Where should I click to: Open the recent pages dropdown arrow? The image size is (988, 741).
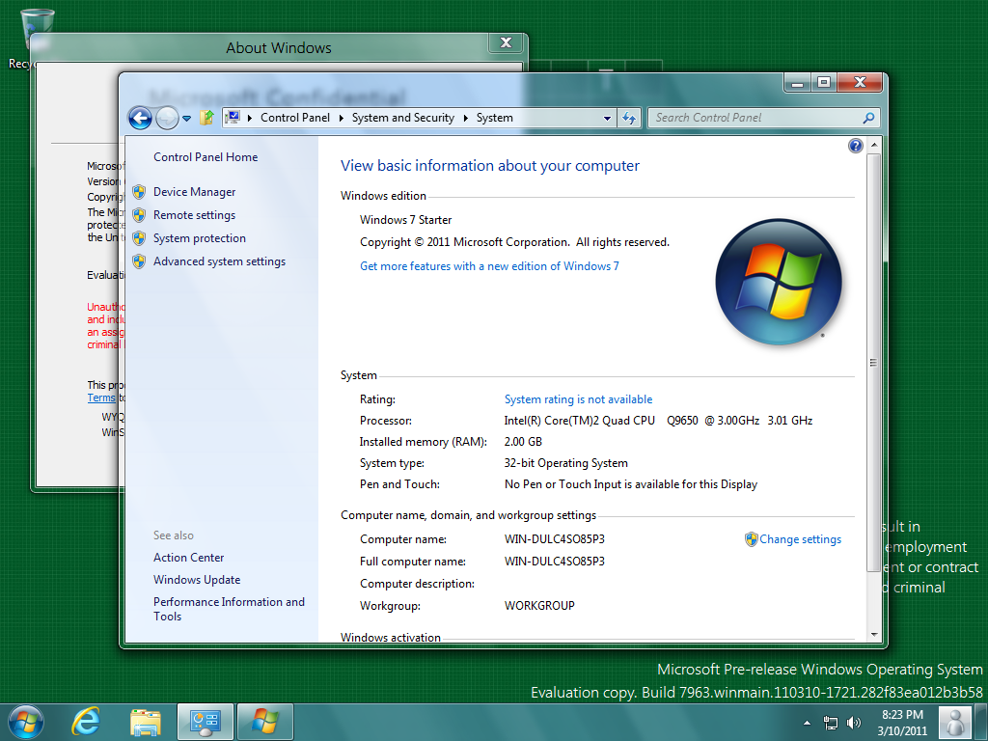click(x=187, y=119)
